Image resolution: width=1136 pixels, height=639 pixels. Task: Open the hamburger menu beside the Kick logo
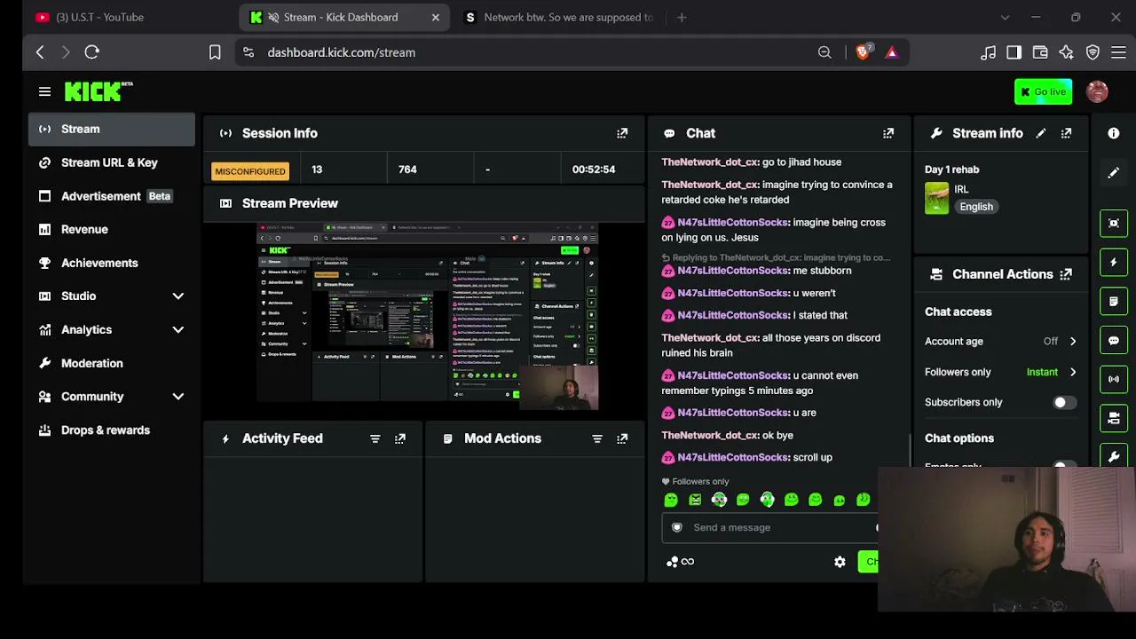click(44, 91)
